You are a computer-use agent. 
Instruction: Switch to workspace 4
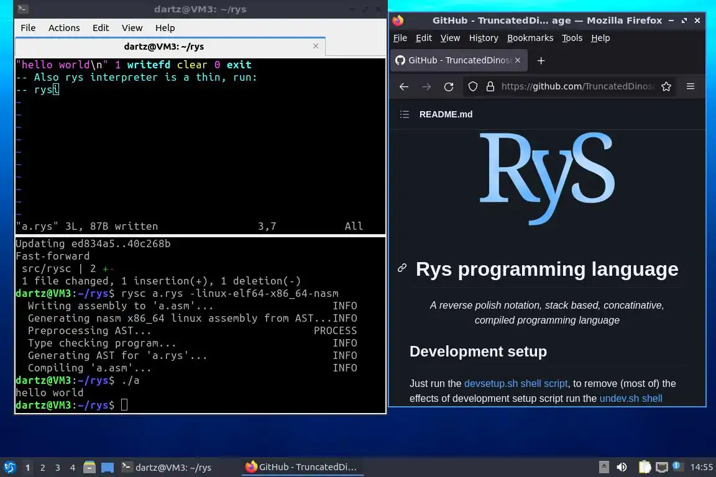(73, 468)
